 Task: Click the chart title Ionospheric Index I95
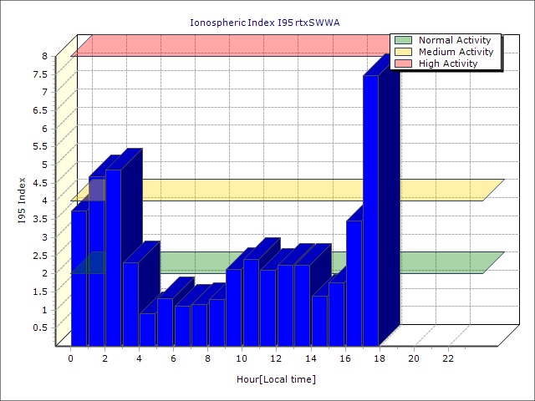267,23
